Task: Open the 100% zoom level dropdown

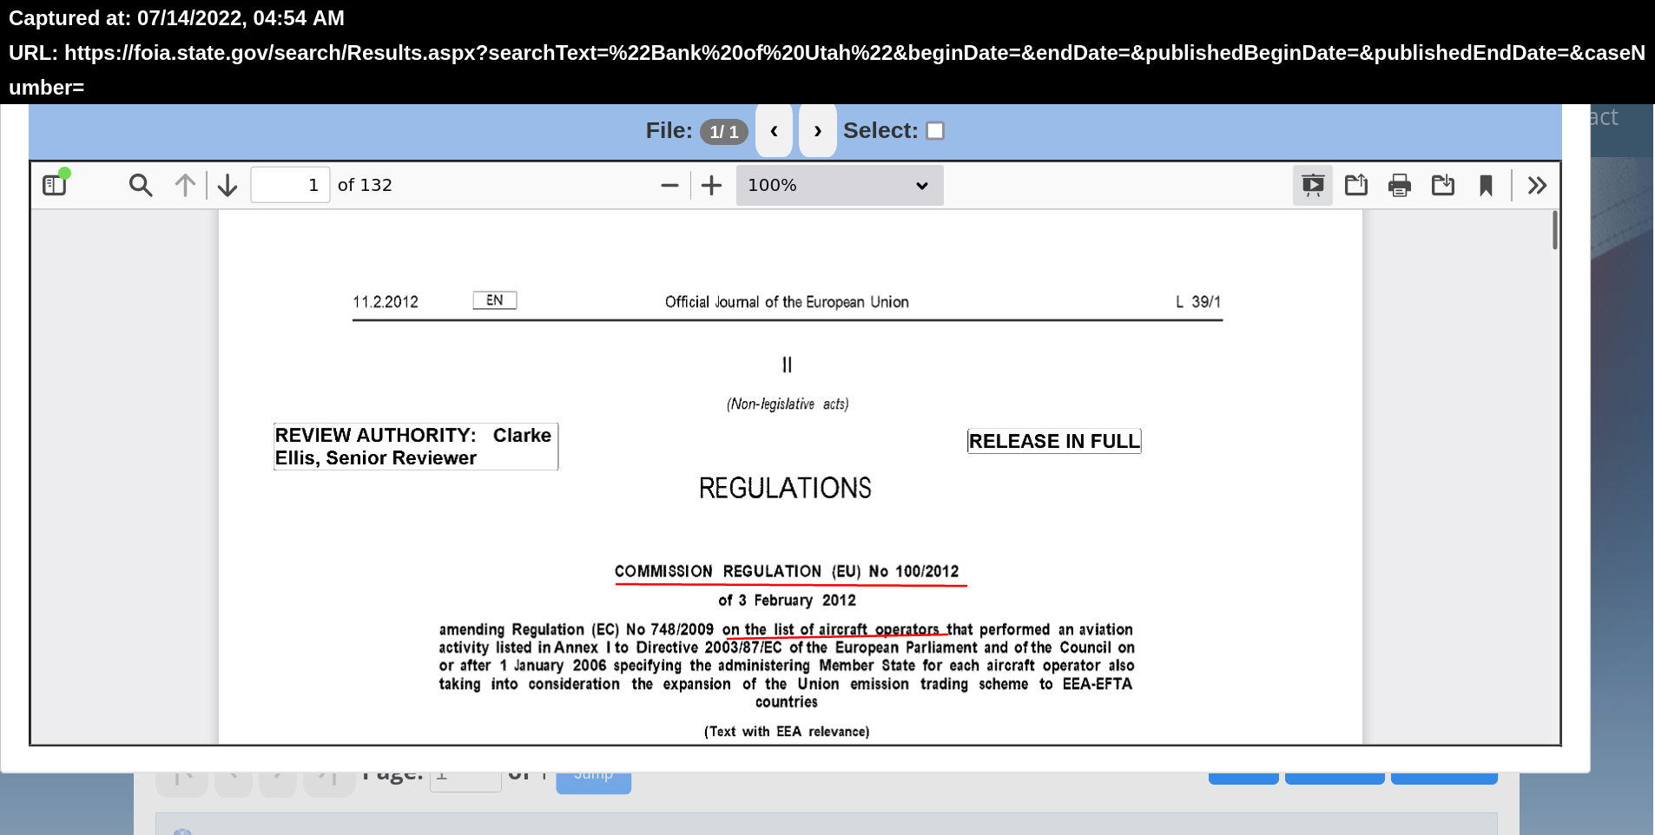Action: 840,185
